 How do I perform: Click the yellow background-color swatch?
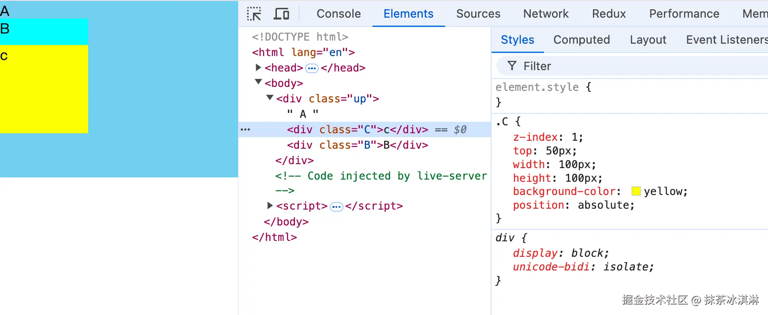click(x=636, y=191)
